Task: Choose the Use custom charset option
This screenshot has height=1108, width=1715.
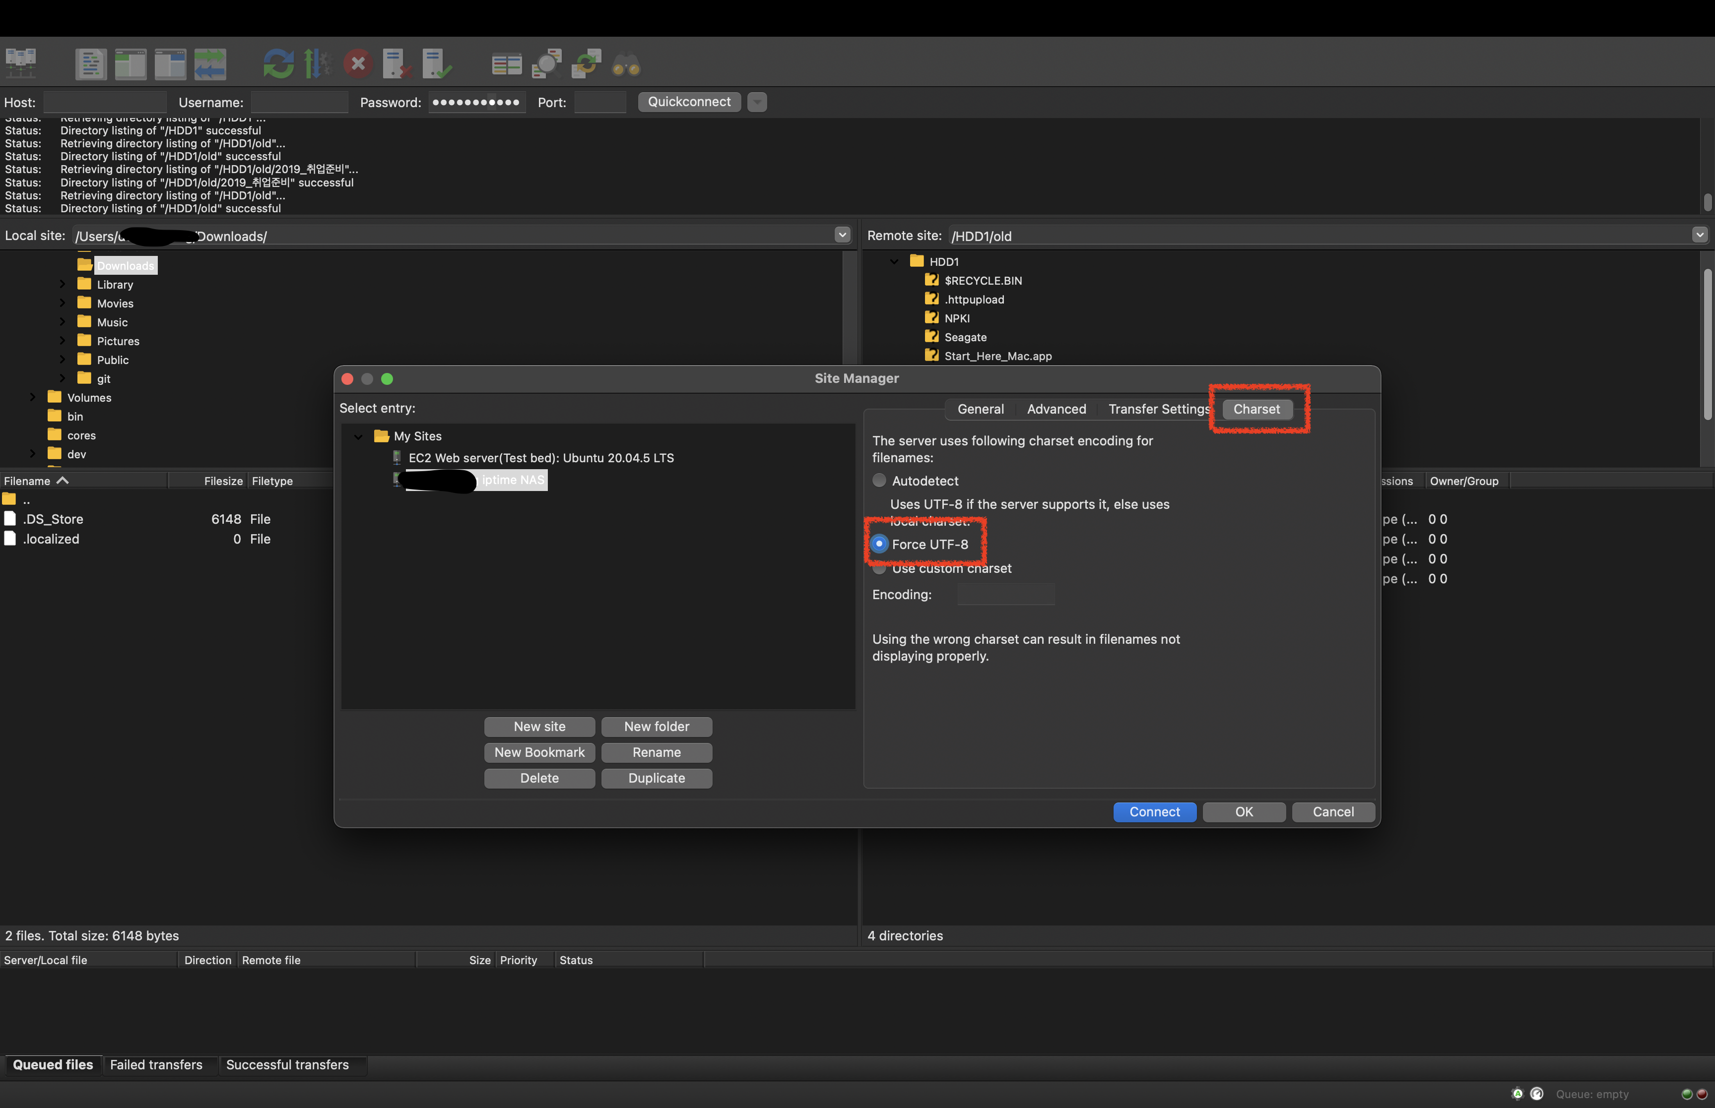Action: (879, 568)
